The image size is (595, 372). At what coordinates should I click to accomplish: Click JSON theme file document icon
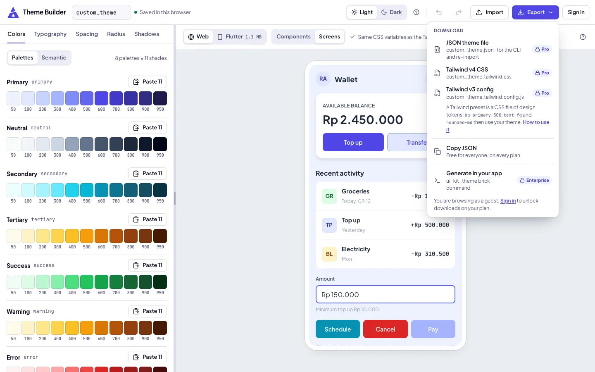[437, 50]
